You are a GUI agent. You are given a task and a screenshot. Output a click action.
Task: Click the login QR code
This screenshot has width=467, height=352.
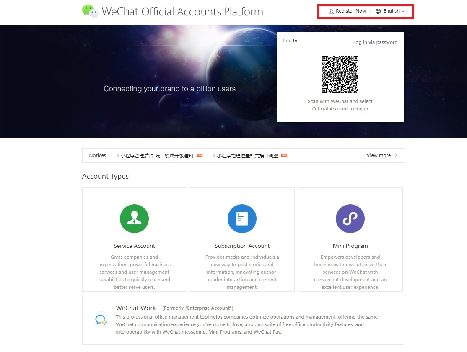pyautogui.click(x=340, y=75)
